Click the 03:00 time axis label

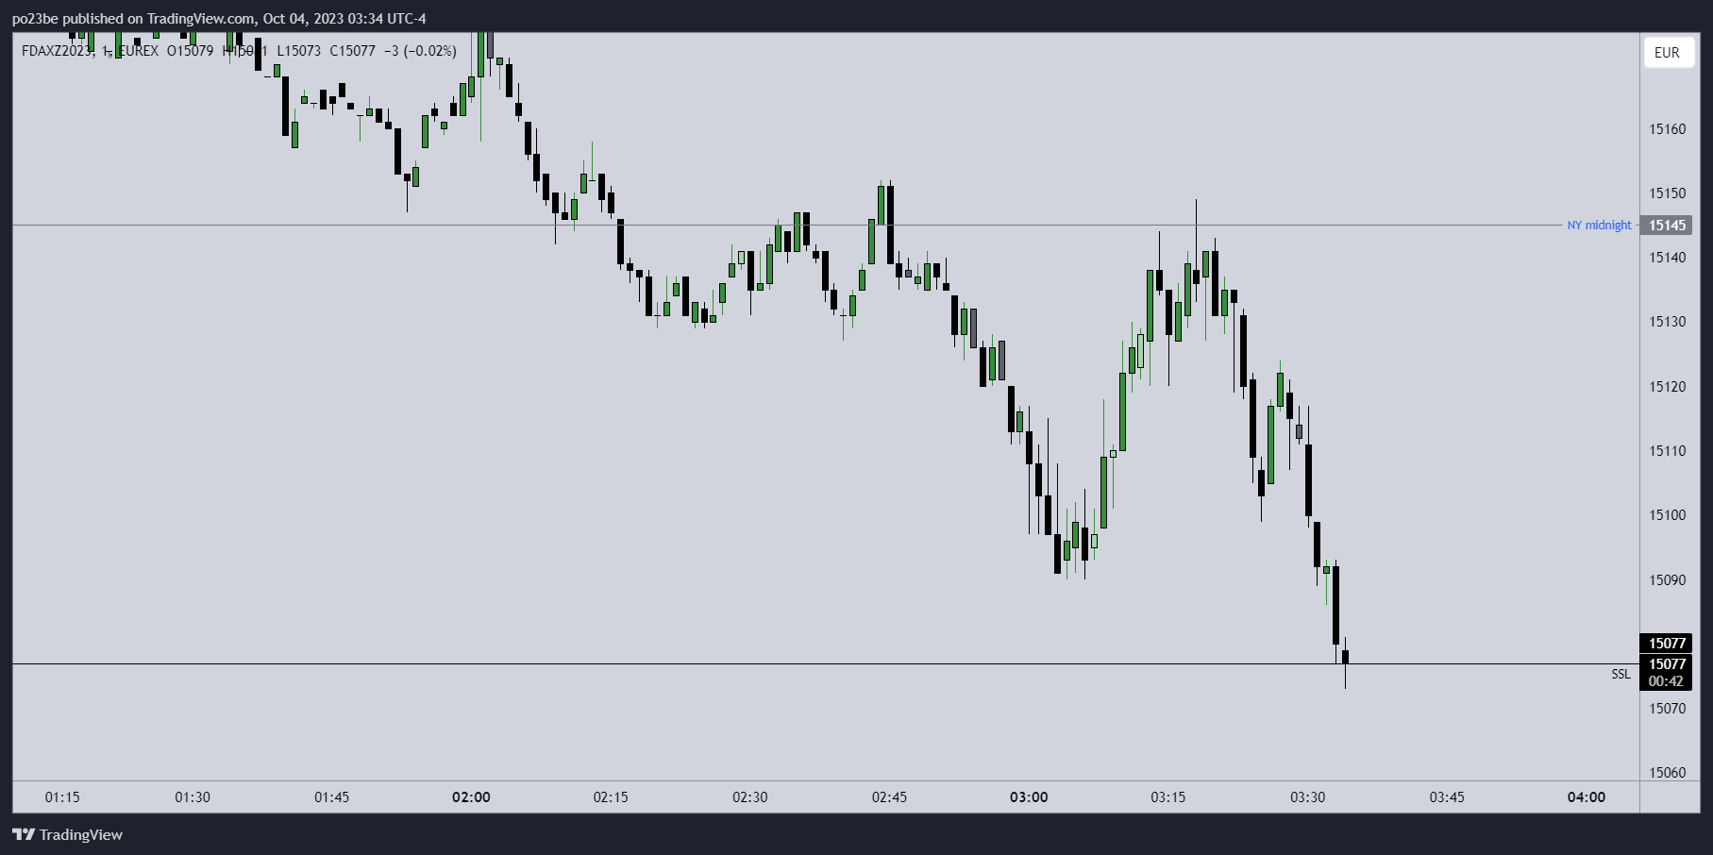(1029, 797)
